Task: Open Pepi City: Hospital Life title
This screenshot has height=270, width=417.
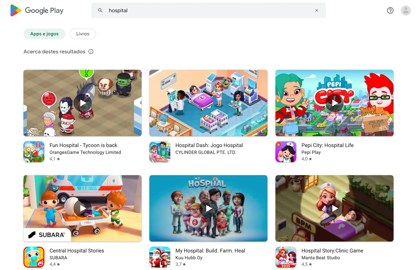Action: 327,145
